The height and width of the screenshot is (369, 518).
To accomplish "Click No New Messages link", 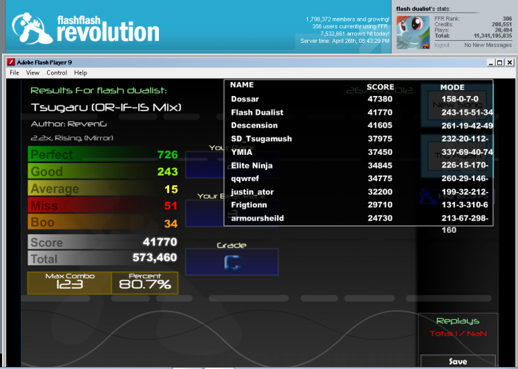I will click(x=488, y=45).
